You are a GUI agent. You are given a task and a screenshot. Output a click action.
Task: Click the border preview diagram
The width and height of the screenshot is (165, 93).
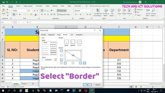(x=73, y=55)
